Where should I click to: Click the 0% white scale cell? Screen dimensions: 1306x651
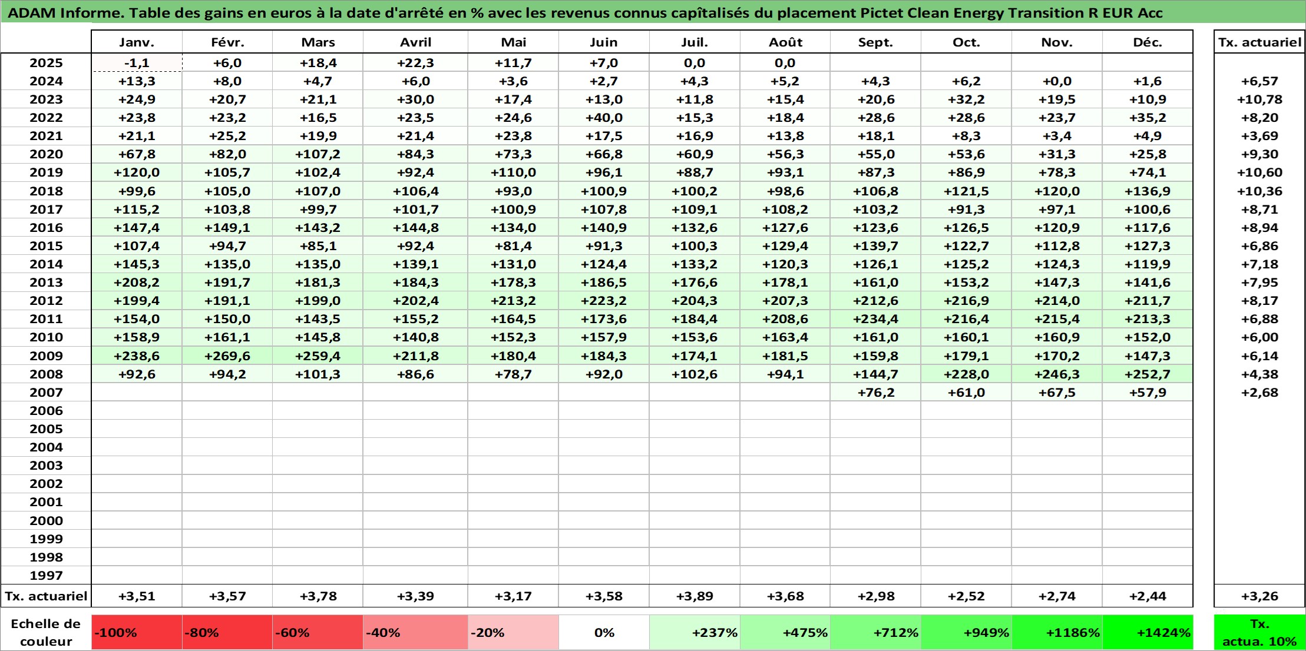(x=604, y=633)
